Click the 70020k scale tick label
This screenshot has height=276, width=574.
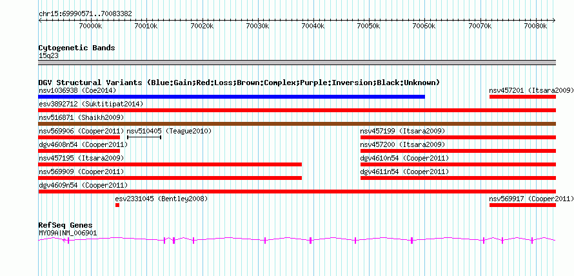[x=201, y=26]
